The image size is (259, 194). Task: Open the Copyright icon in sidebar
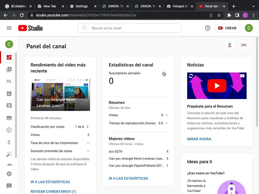(x=9, y=130)
